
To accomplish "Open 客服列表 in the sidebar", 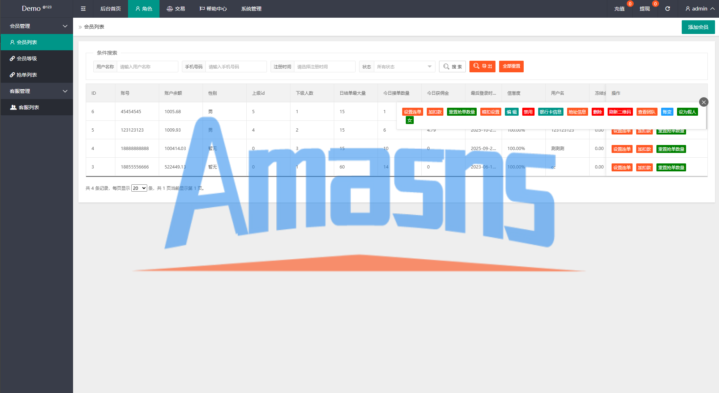I will pos(29,107).
